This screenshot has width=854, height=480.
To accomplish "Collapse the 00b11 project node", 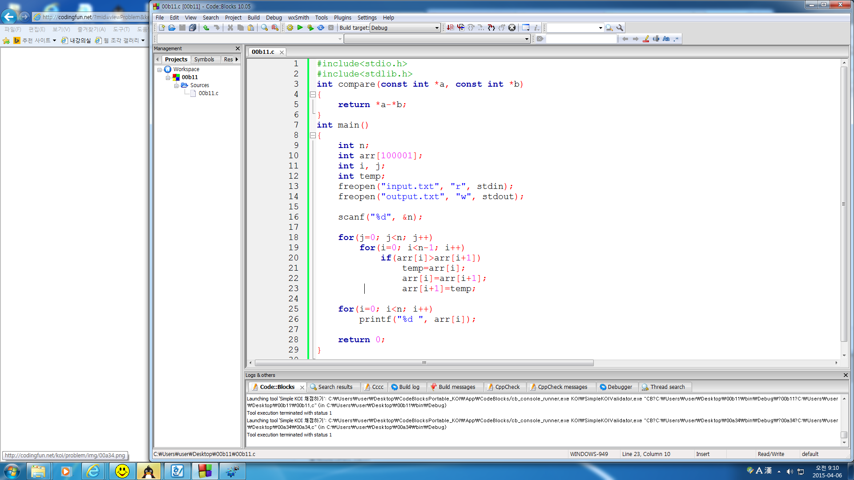I will (x=168, y=78).
